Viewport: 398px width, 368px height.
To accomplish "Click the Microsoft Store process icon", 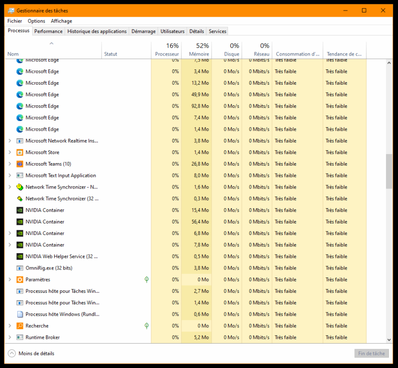I will pos(20,153).
